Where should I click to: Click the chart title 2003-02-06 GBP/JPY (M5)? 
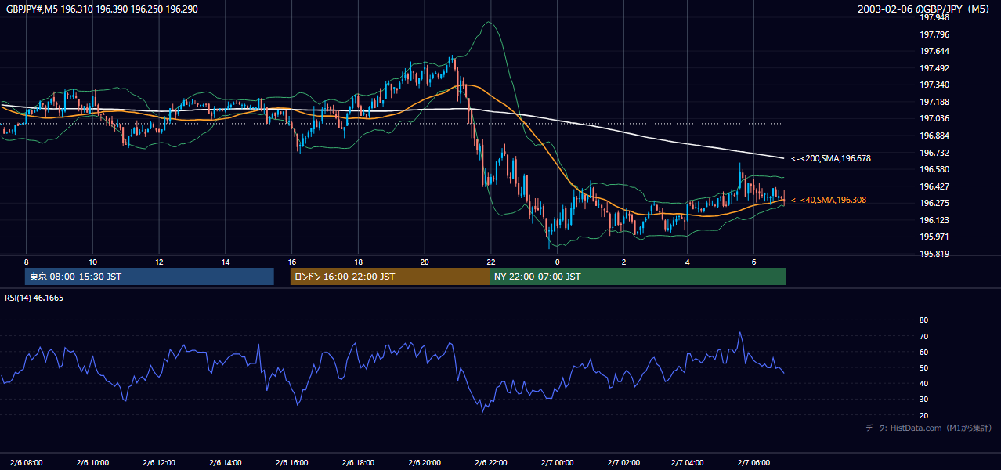point(925,9)
